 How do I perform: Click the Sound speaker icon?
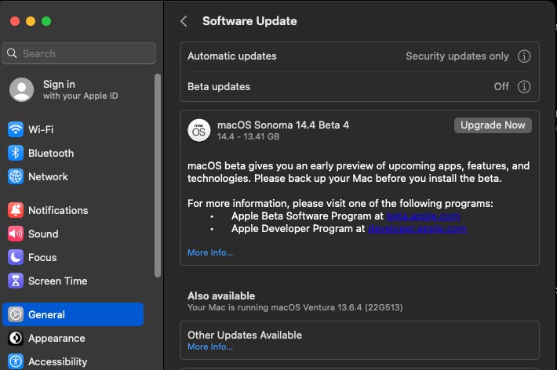pos(16,234)
